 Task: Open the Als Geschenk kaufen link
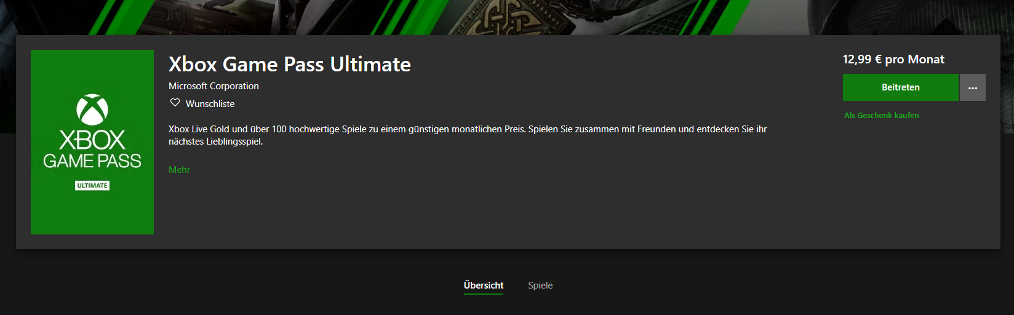tap(881, 116)
